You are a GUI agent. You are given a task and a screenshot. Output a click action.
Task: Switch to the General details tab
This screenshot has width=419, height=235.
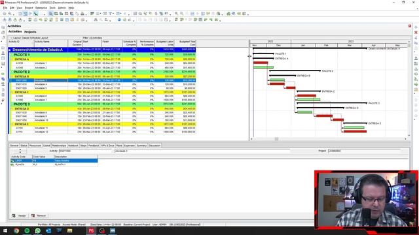click(14, 146)
